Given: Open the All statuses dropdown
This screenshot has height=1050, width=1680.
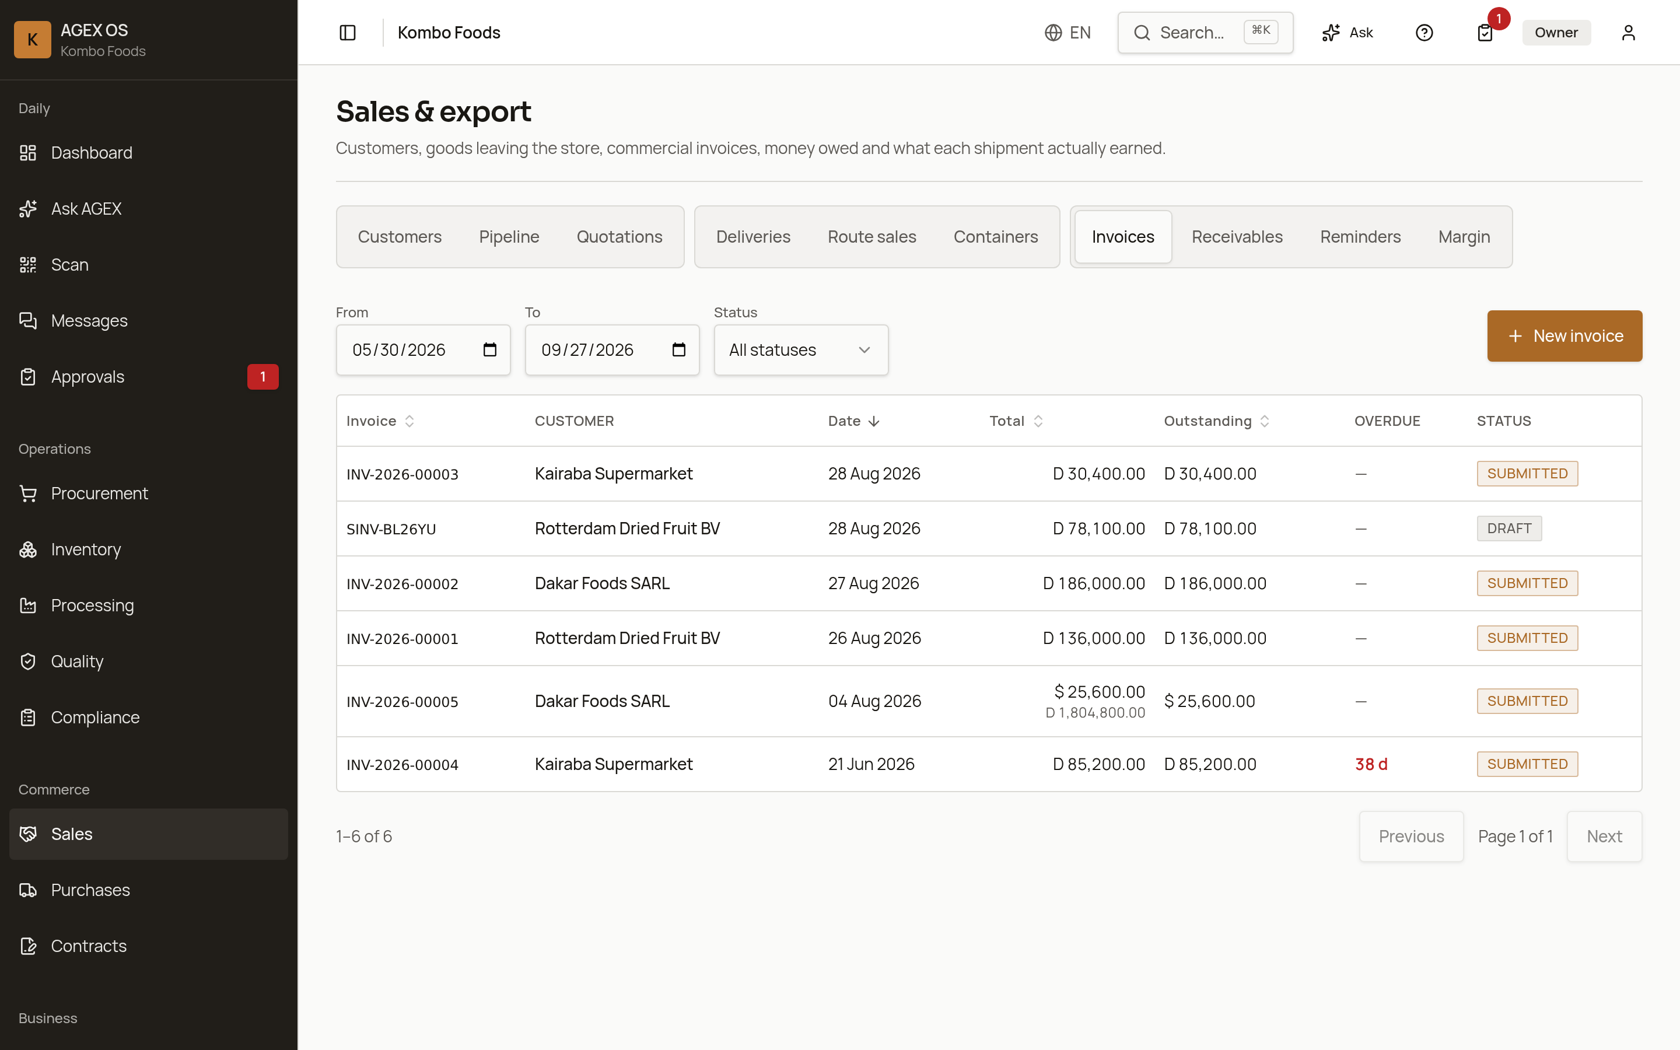Looking at the screenshot, I should 801,350.
